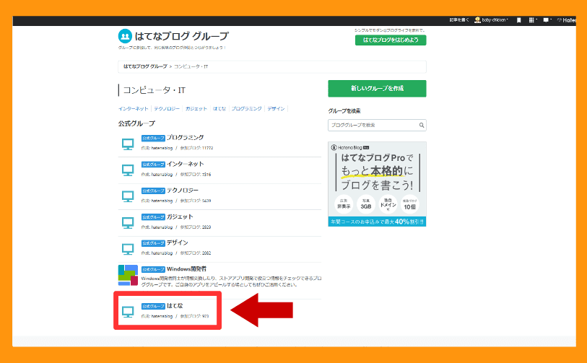Image resolution: width=587 pixels, height=363 pixels.
Task: Click the コンピュータ・IT page heading
Action: coord(155,90)
